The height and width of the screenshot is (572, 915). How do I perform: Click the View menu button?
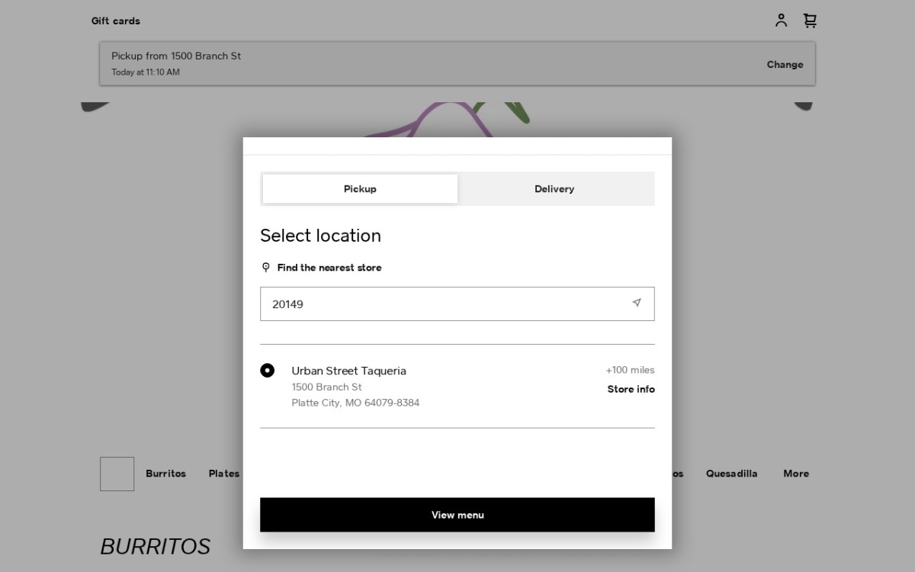pos(457,515)
